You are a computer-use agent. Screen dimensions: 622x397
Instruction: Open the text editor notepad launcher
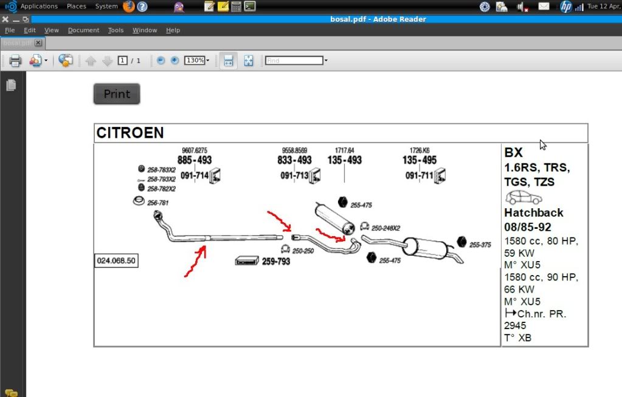click(x=209, y=6)
